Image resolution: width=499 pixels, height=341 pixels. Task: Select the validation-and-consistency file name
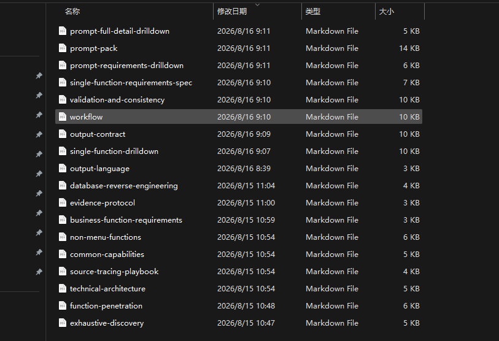click(117, 99)
